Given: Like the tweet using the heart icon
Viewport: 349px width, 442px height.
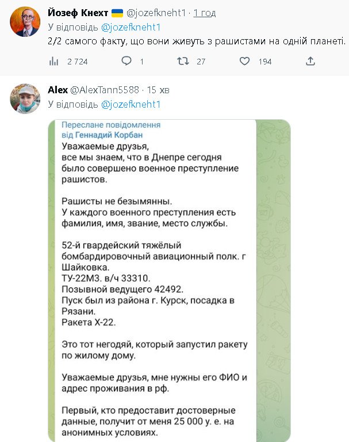Looking at the screenshot, I should coord(244,61).
